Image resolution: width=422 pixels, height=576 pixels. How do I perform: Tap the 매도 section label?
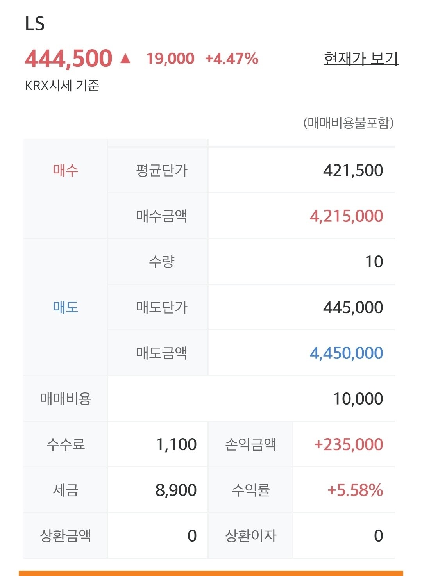[x=66, y=307]
